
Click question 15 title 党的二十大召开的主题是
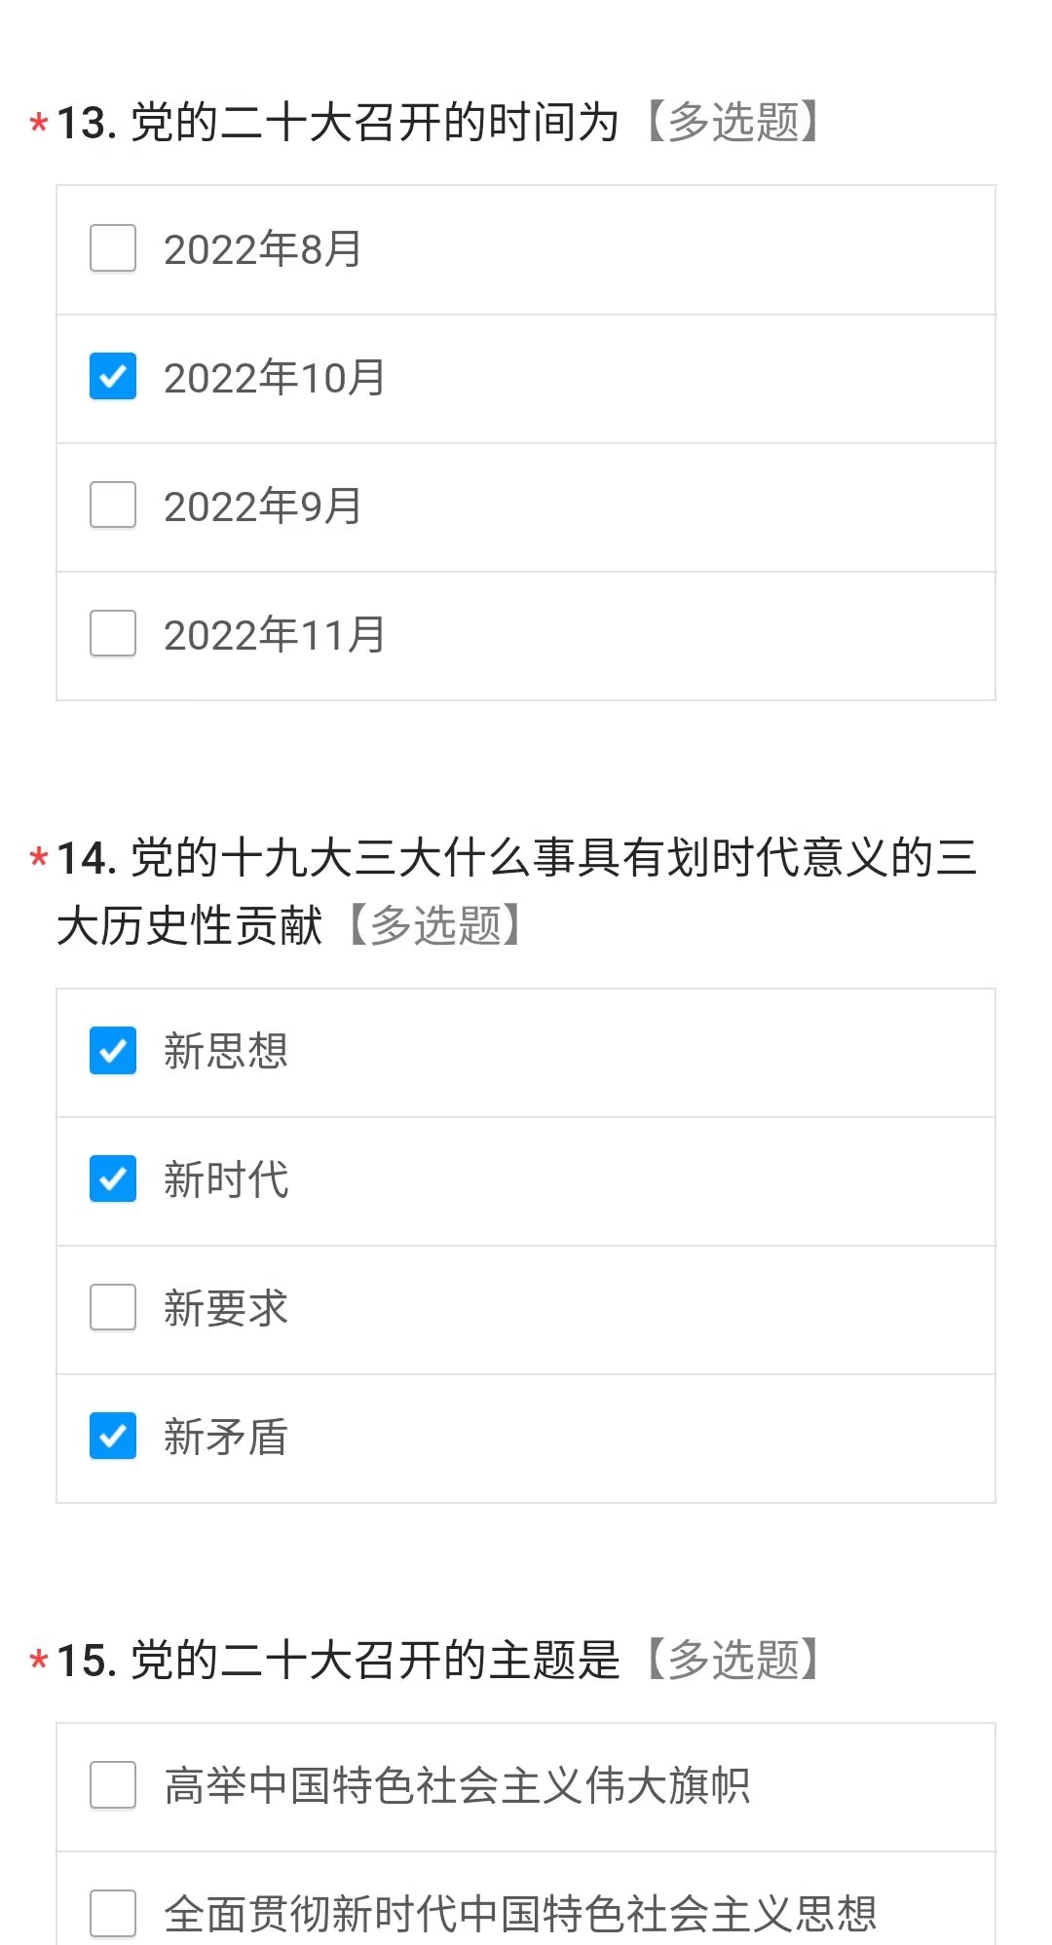375,1660
